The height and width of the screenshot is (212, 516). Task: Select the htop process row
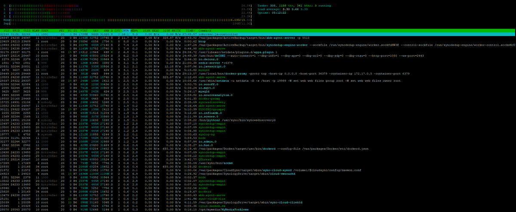pyautogui.click(x=203, y=41)
